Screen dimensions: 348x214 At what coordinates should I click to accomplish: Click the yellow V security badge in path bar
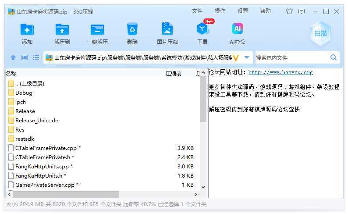coord(236,58)
